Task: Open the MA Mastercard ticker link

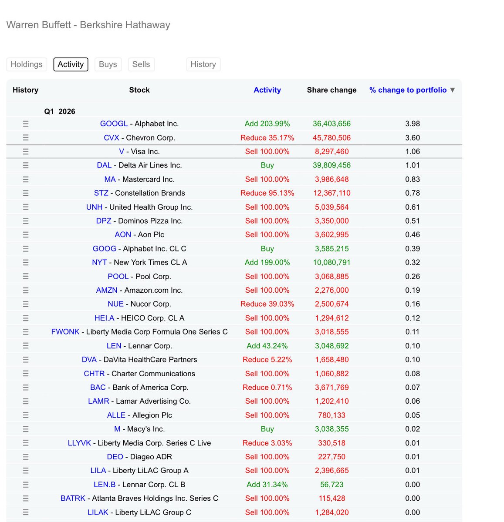Action: pos(110,179)
